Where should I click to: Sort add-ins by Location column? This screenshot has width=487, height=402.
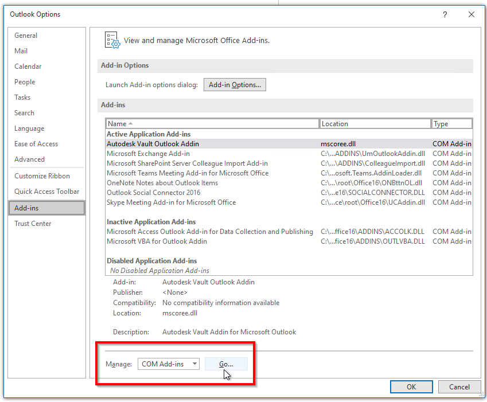(375, 123)
